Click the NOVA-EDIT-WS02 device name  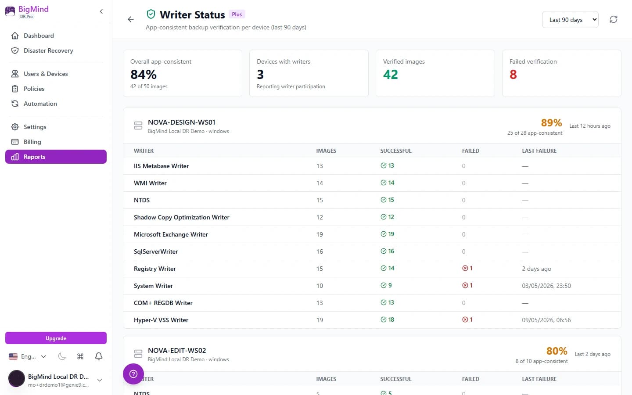point(177,350)
